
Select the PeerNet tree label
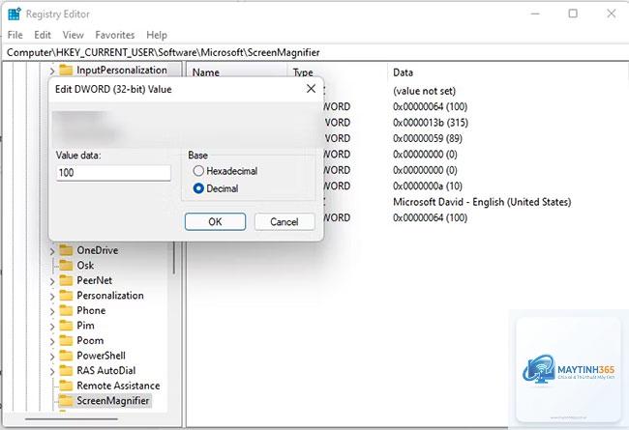pyautogui.click(x=95, y=280)
